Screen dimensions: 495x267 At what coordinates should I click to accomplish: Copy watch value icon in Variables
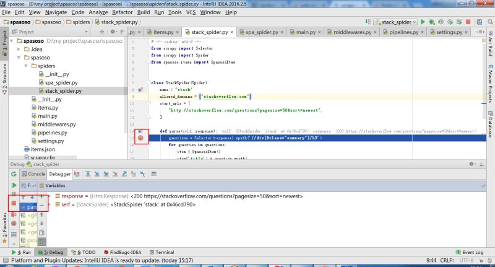point(41,232)
